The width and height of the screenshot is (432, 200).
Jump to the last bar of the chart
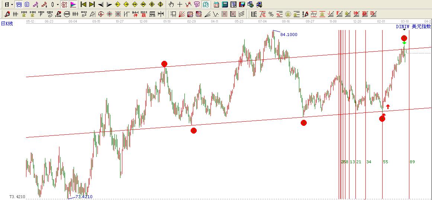pos(92,4)
